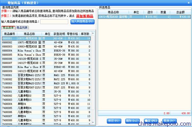Click the 款型说明 column header
The height and width of the screenshot is (127, 192).
click(59, 34)
